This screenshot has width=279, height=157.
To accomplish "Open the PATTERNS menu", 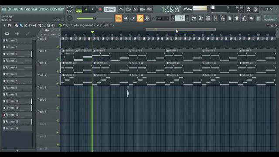I will tap(25, 9).
